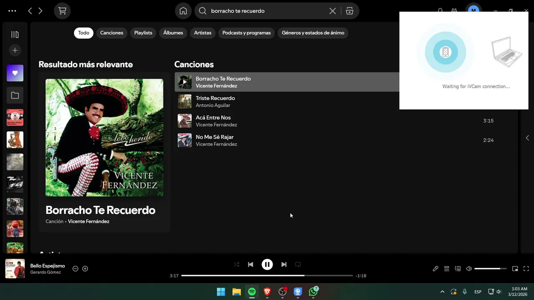Go to Spotify Home
The height and width of the screenshot is (300, 534).
point(183,11)
